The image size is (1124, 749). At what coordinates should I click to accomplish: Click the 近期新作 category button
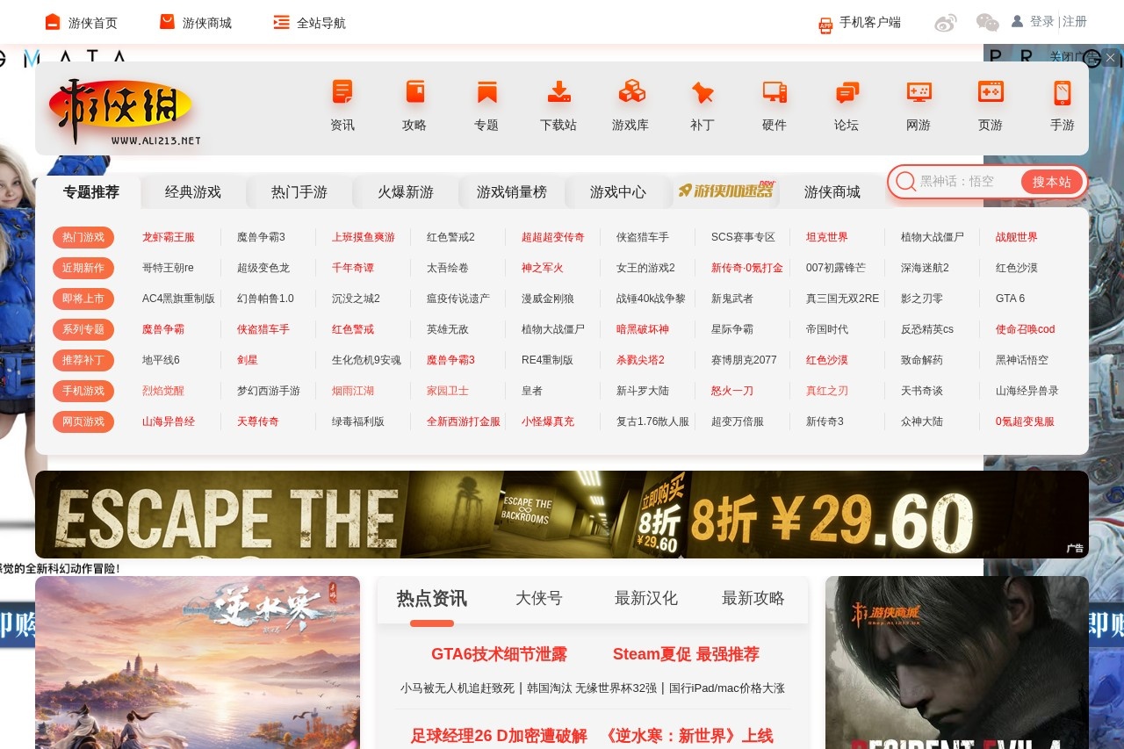click(x=83, y=268)
